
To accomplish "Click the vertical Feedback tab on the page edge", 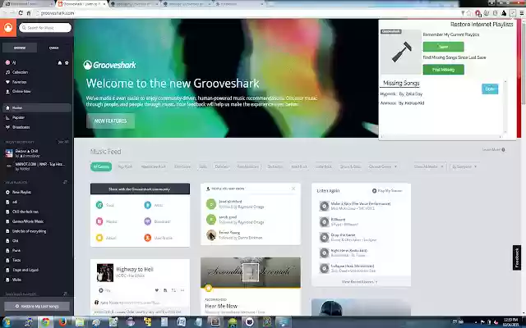I will click(517, 257).
